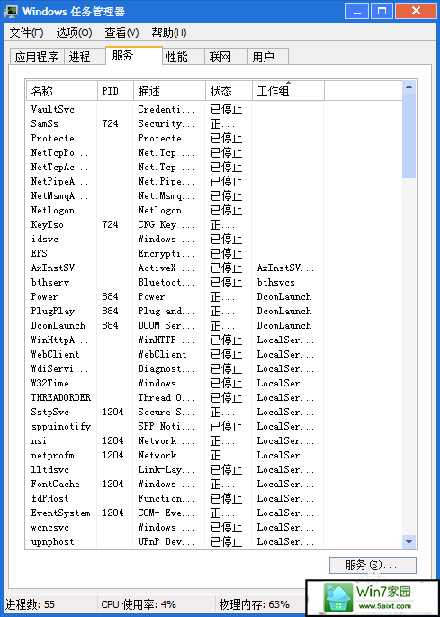Maximize the Task Manager window
This screenshot has width=440, height=617.
click(382, 11)
